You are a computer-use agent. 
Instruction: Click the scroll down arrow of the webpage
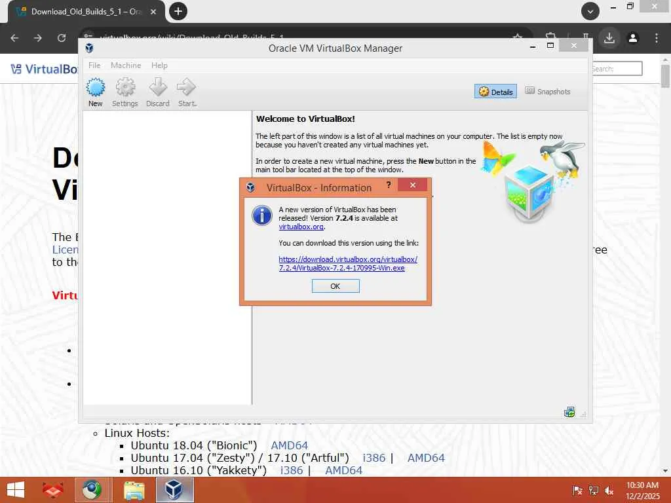[665, 471]
